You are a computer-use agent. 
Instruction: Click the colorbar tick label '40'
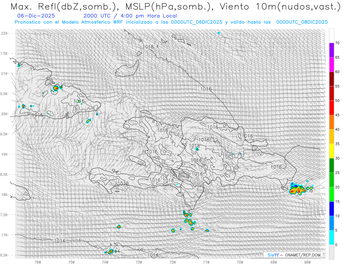click(337, 129)
